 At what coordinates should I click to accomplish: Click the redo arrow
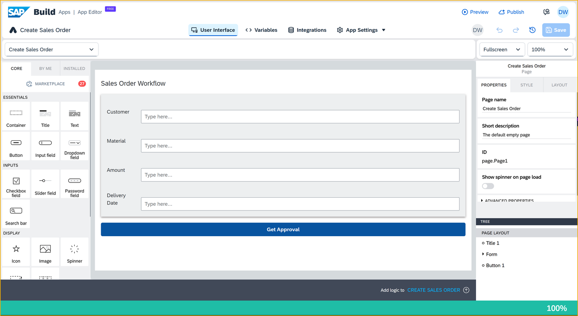(x=516, y=30)
